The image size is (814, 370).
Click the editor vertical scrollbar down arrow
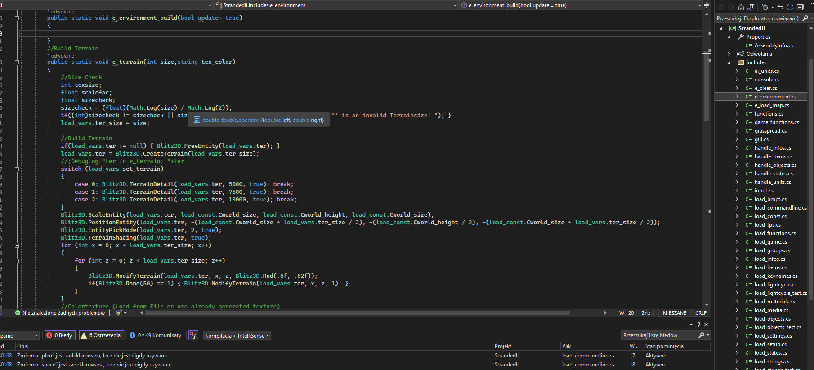click(x=707, y=305)
